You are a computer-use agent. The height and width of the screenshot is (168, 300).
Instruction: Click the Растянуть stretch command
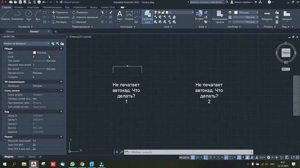(x=60, y=22)
